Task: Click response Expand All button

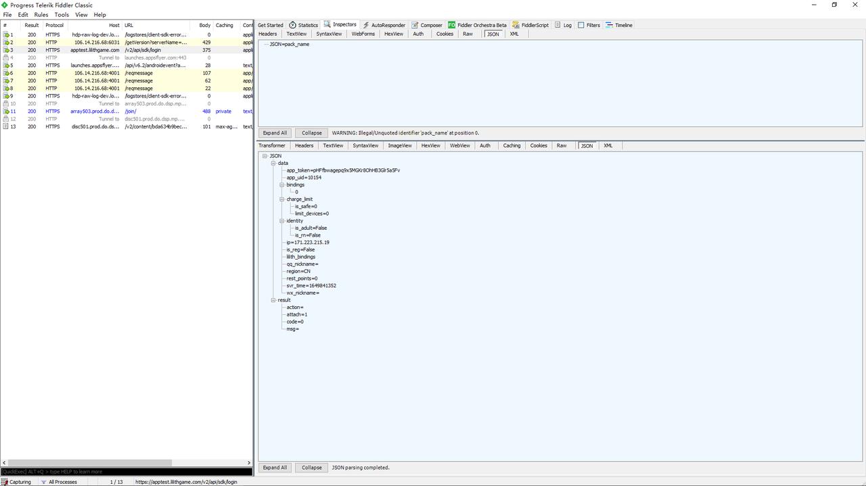Action: point(275,468)
